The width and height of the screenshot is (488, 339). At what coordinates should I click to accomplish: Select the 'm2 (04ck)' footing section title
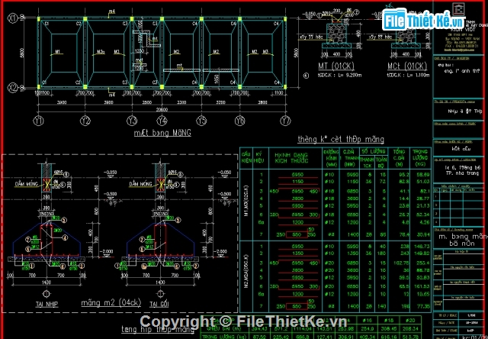click(111, 302)
